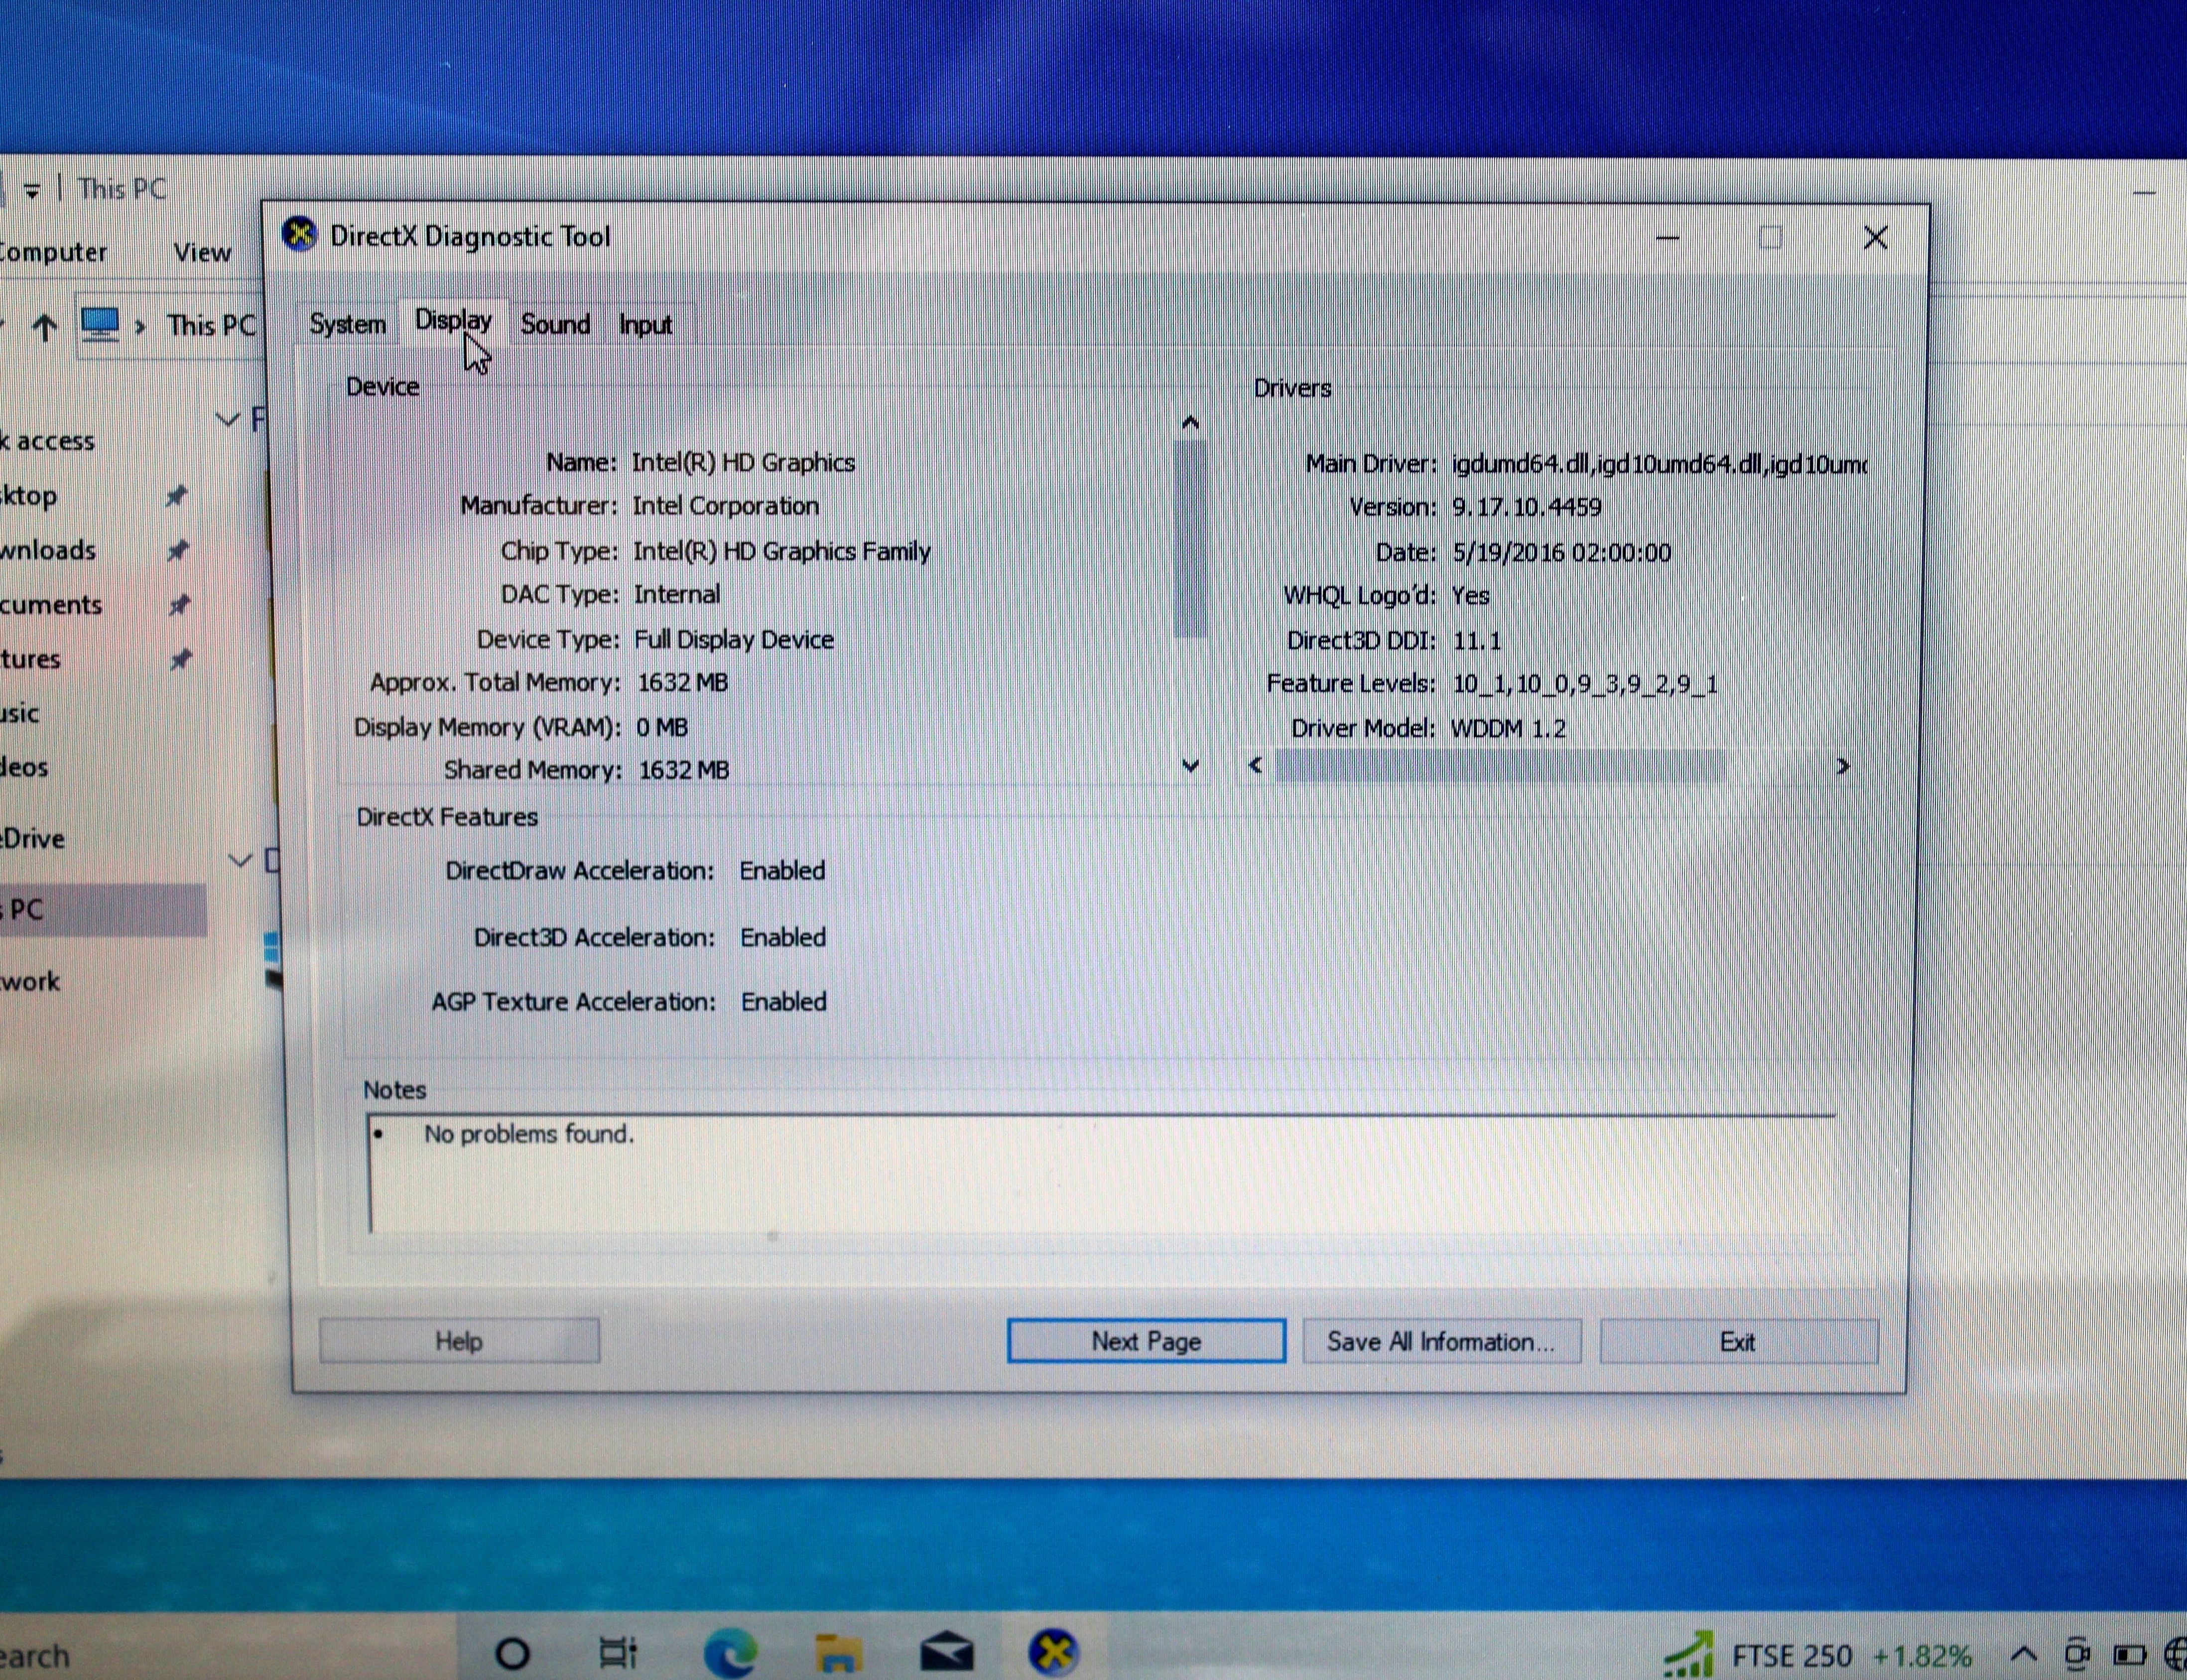Screen dimensions: 2187x1680
Task: Click the pin icon next to Documents
Action: coord(179,605)
